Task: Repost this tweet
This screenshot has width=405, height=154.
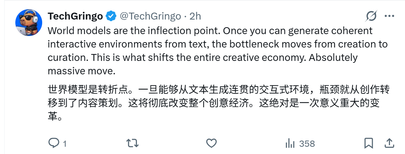Action: click(132, 143)
